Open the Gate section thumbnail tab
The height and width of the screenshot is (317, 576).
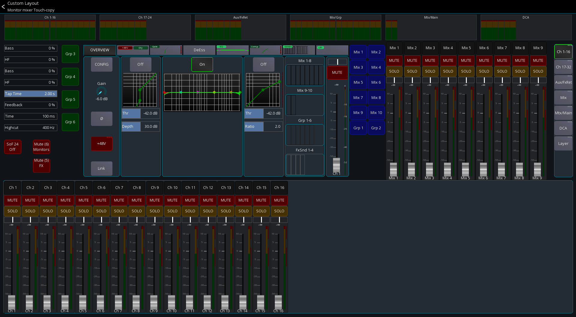(x=166, y=50)
